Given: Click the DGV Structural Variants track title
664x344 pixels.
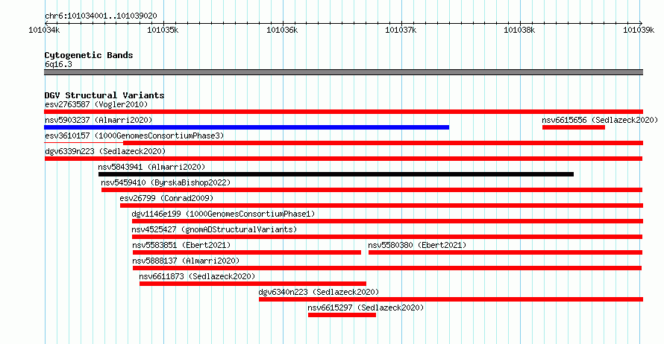Looking at the screenshot, I should point(104,95).
